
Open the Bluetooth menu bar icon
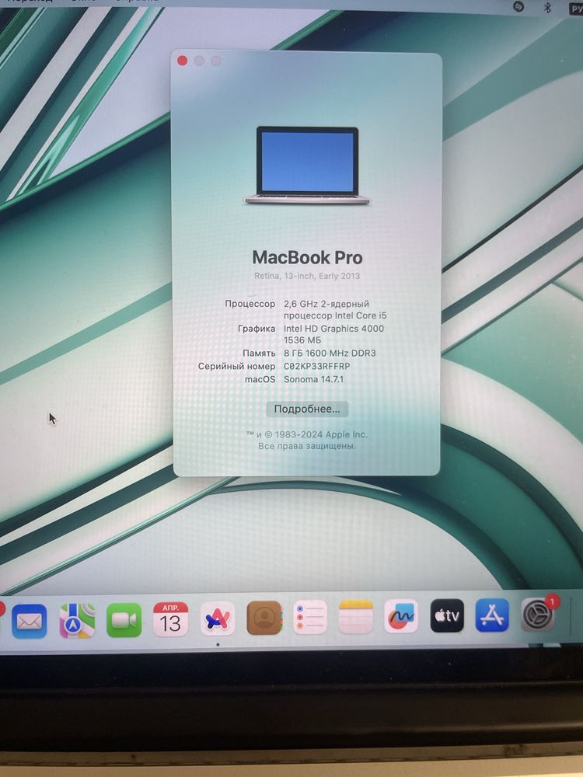click(x=547, y=8)
